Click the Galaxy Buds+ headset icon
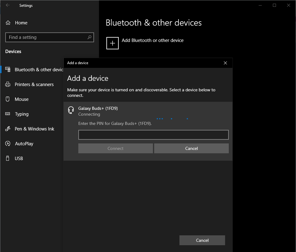 point(71,110)
